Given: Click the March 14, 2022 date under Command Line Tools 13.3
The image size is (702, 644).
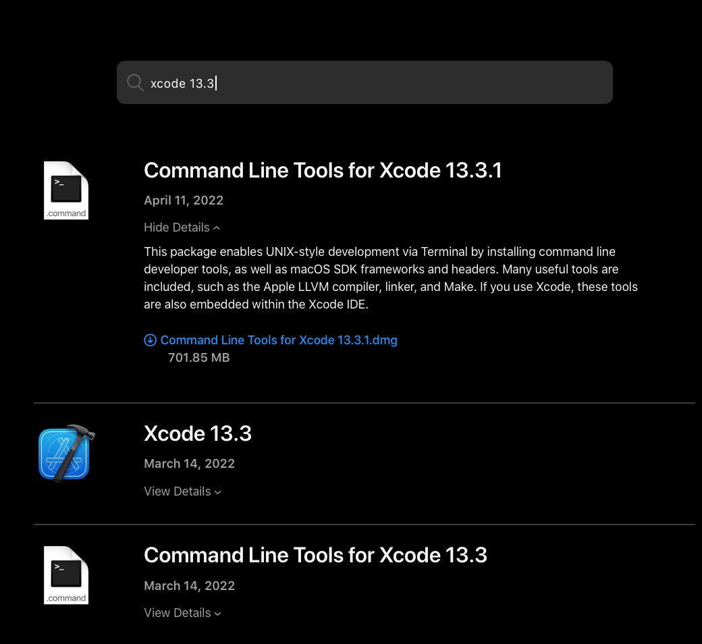Looking at the screenshot, I should point(190,586).
